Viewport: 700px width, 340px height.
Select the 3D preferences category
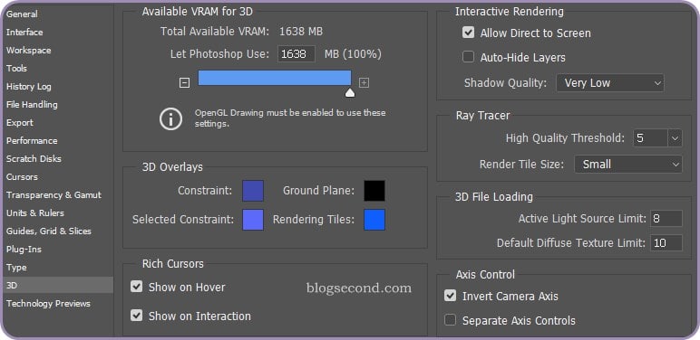point(58,285)
